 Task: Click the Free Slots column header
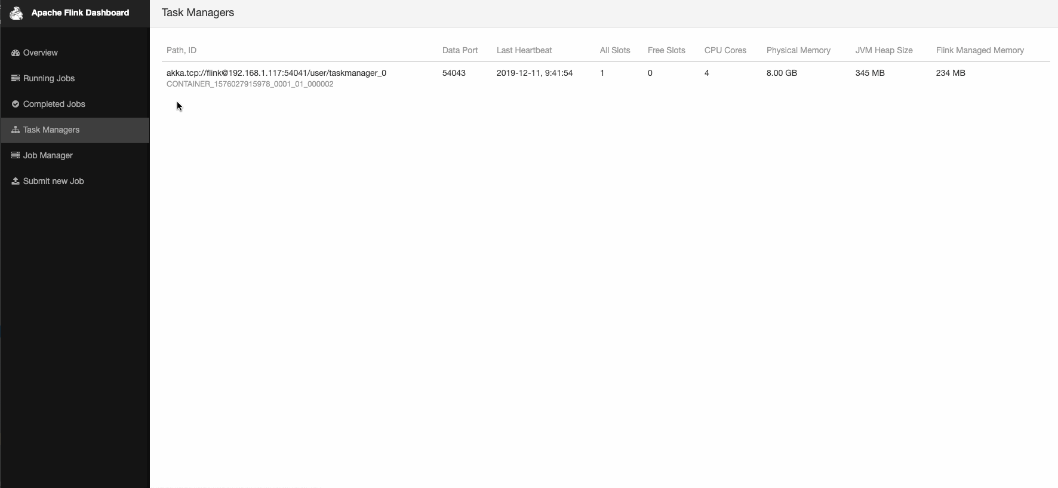(x=666, y=50)
